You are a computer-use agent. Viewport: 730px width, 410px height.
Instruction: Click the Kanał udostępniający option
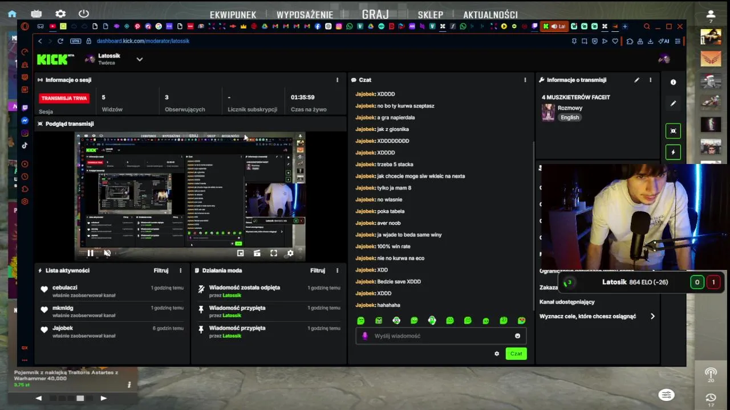point(567,302)
